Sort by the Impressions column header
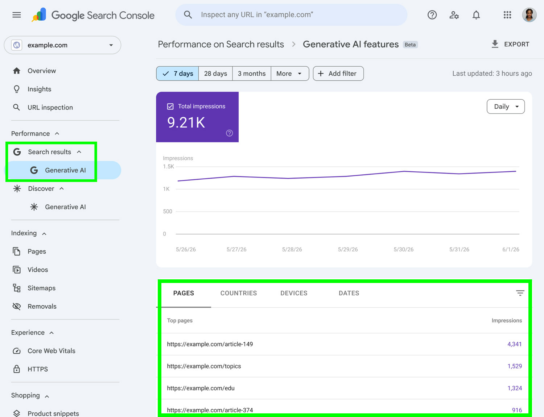This screenshot has height=417, width=544. pos(507,321)
